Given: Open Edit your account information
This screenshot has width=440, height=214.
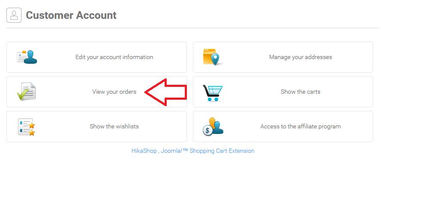Looking at the screenshot, I should [97, 57].
